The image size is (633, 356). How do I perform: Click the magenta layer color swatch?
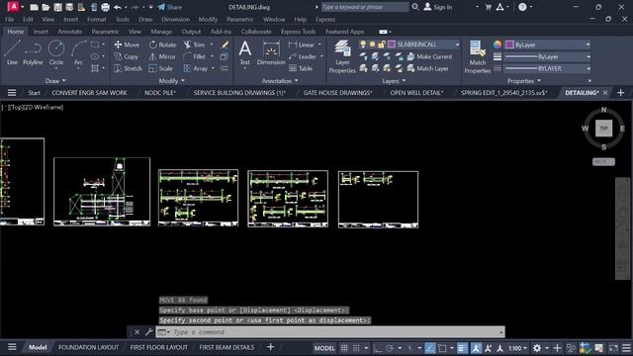[x=392, y=44]
